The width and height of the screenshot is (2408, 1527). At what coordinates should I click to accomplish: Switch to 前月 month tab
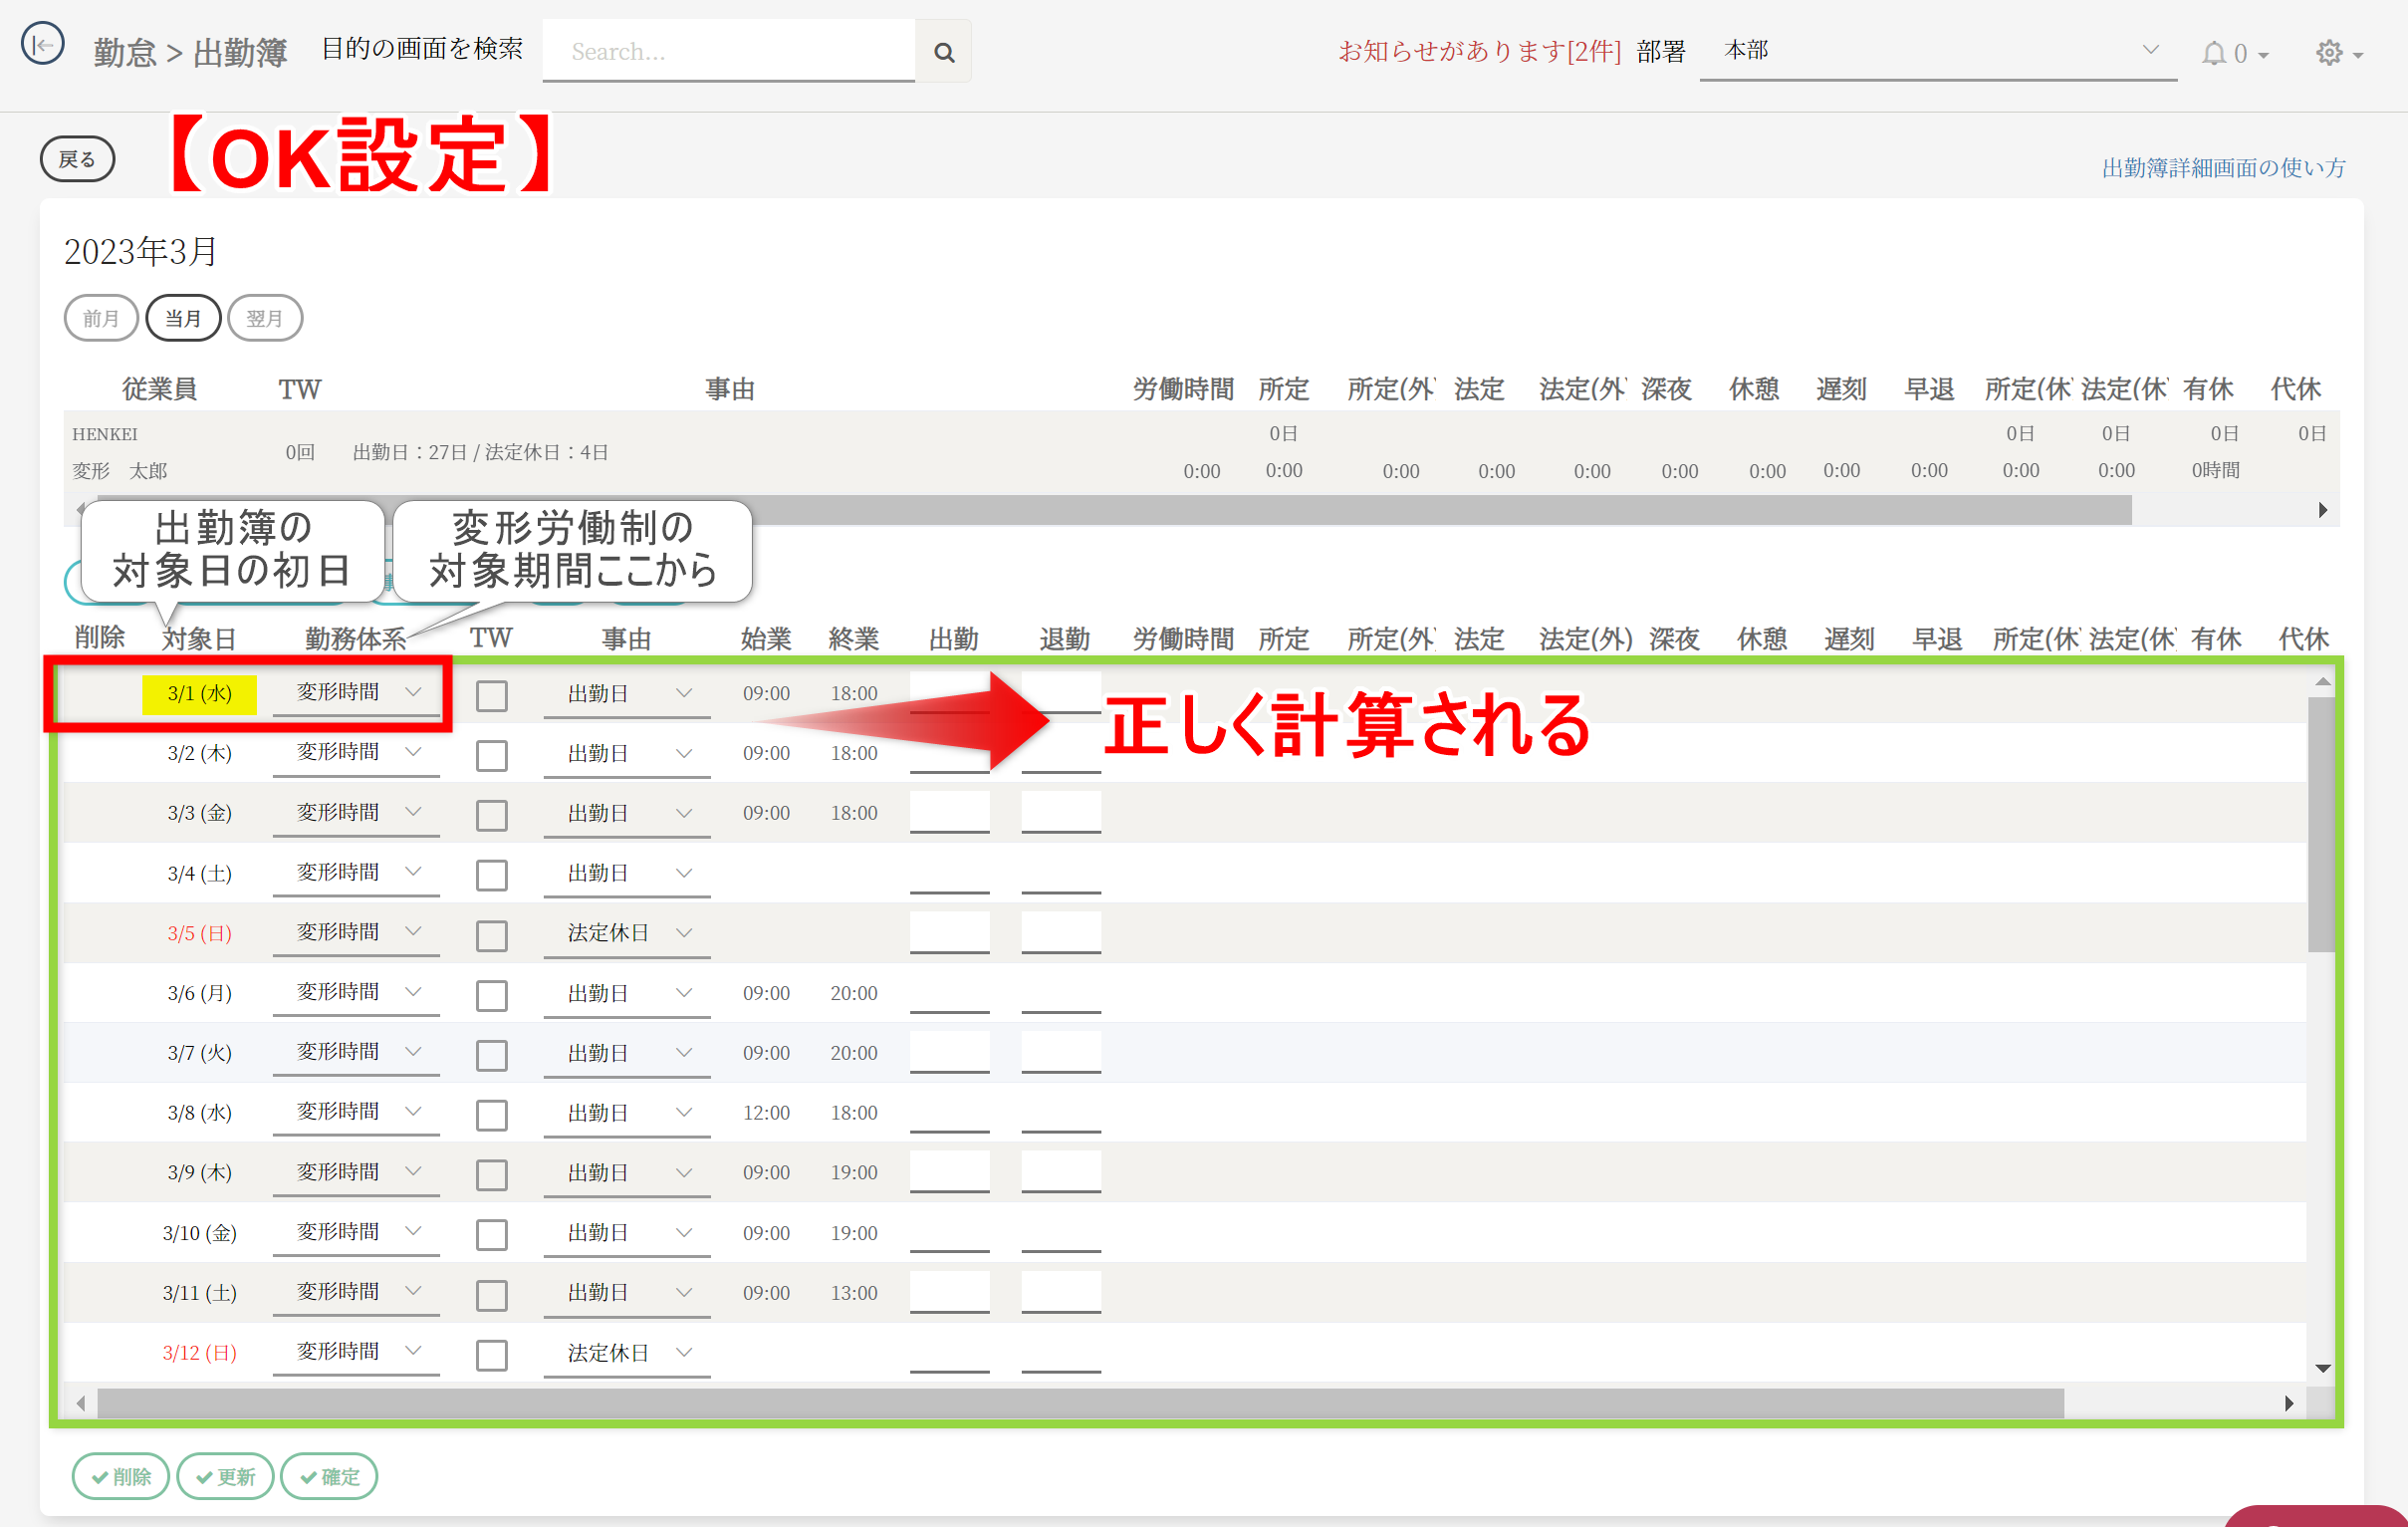tap(101, 318)
